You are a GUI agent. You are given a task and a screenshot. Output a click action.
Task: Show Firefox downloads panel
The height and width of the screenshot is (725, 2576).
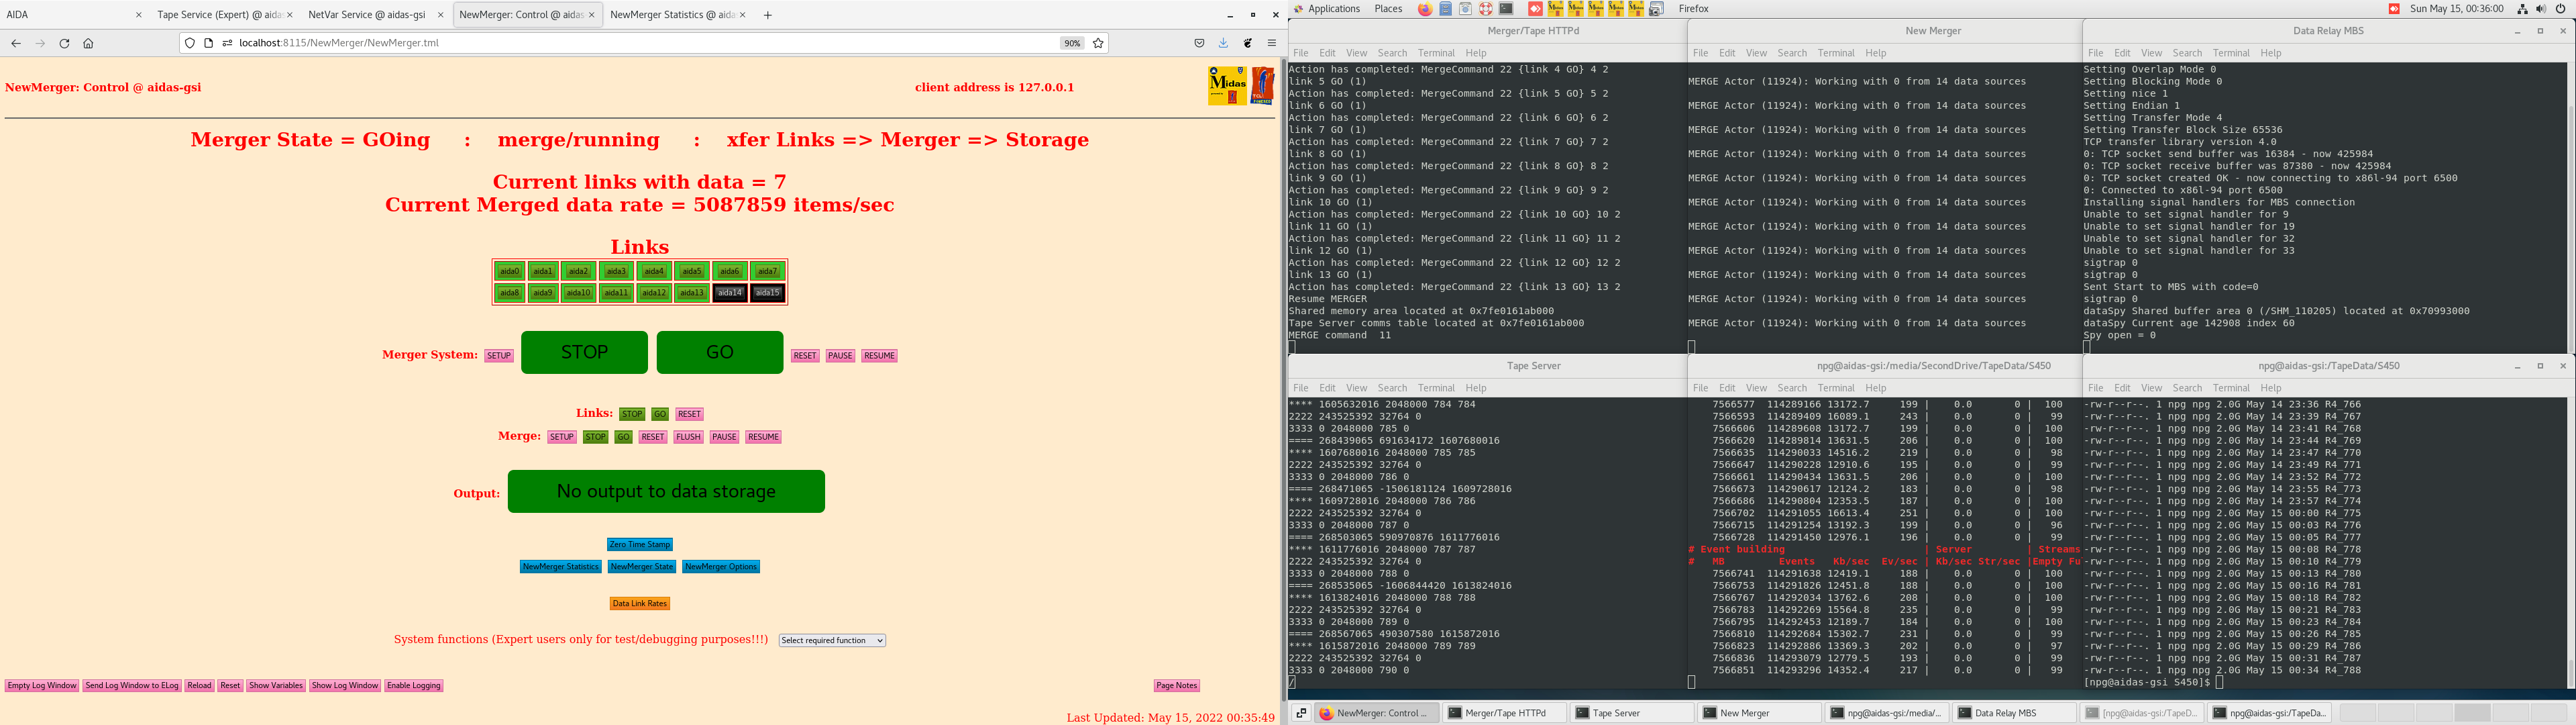tap(1223, 43)
